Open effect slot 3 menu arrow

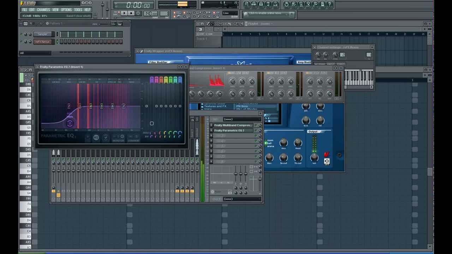point(212,136)
